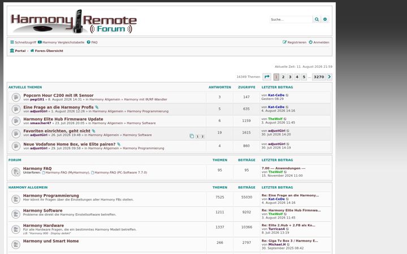Image resolution: width=407 pixels, height=254 pixels.
Task: Jump to last page 3270
Action: pos(319,77)
